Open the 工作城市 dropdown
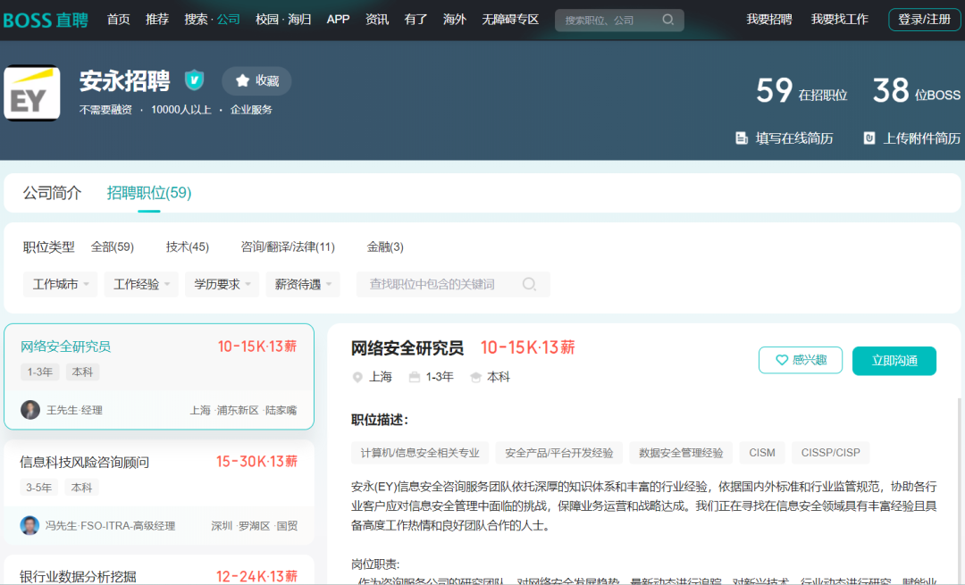Viewport: 965px width, 585px height. coord(61,284)
